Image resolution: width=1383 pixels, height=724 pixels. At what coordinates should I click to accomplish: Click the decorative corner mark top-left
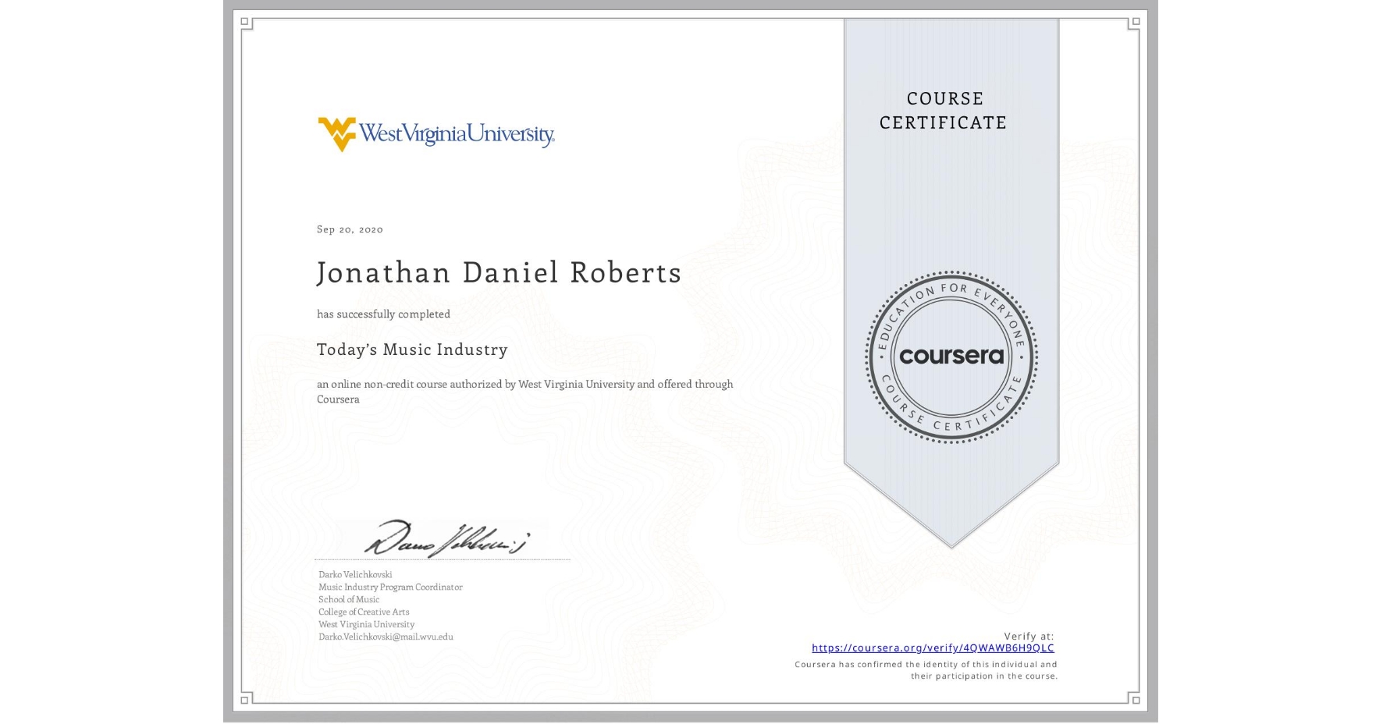(246, 23)
